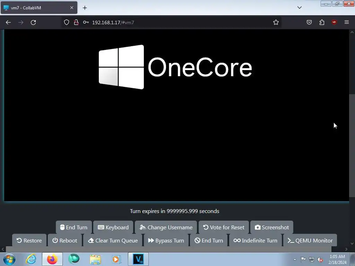Expand the list all tabs chevron
The image size is (355, 266).
pos(299,8)
